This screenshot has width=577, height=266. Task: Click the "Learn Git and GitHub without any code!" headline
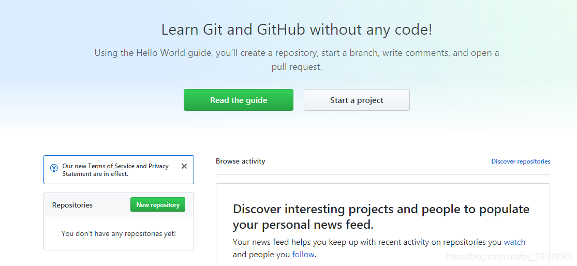(x=297, y=29)
